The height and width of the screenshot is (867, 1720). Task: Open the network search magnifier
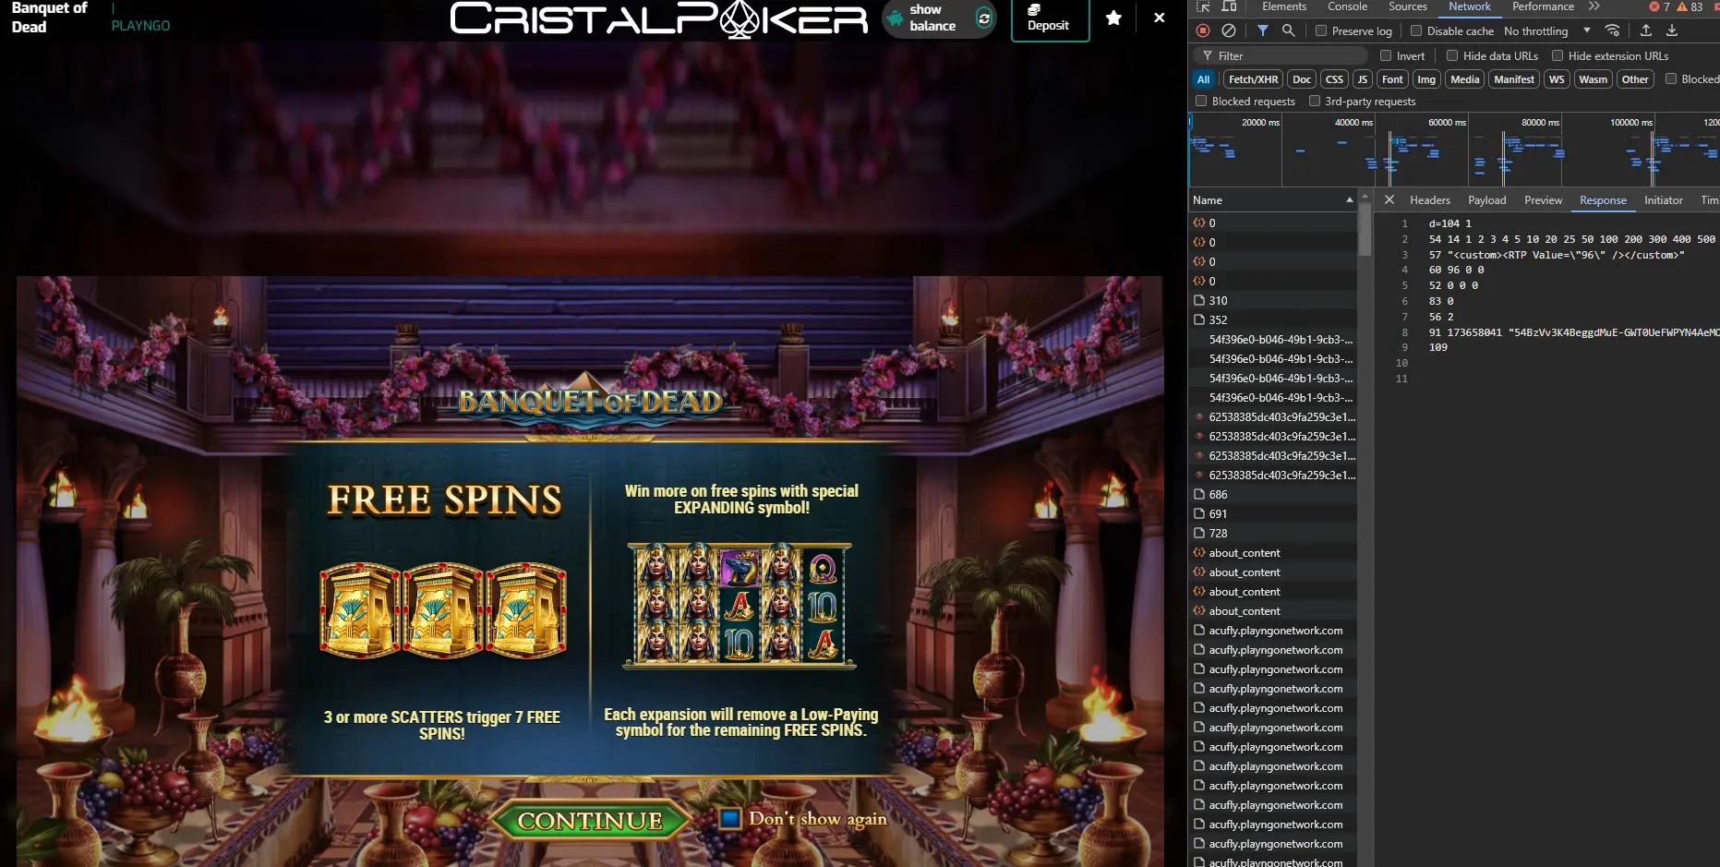click(x=1289, y=30)
